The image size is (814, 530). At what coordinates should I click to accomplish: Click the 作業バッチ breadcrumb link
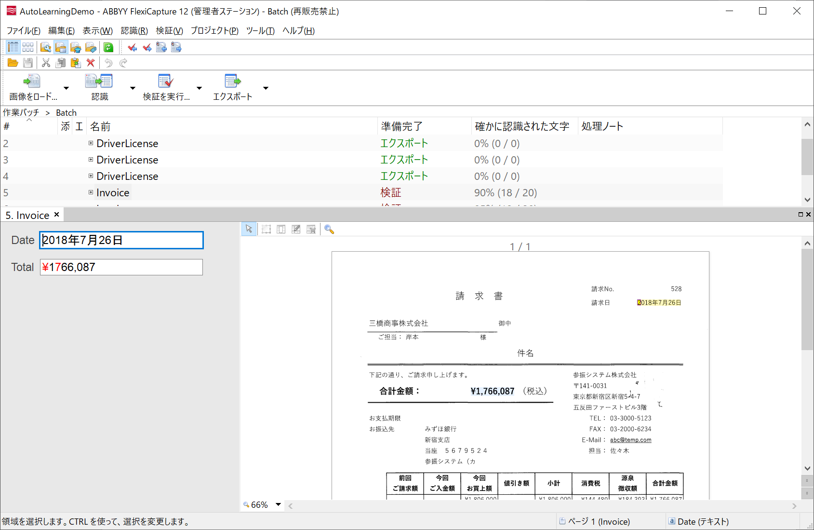(x=21, y=112)
